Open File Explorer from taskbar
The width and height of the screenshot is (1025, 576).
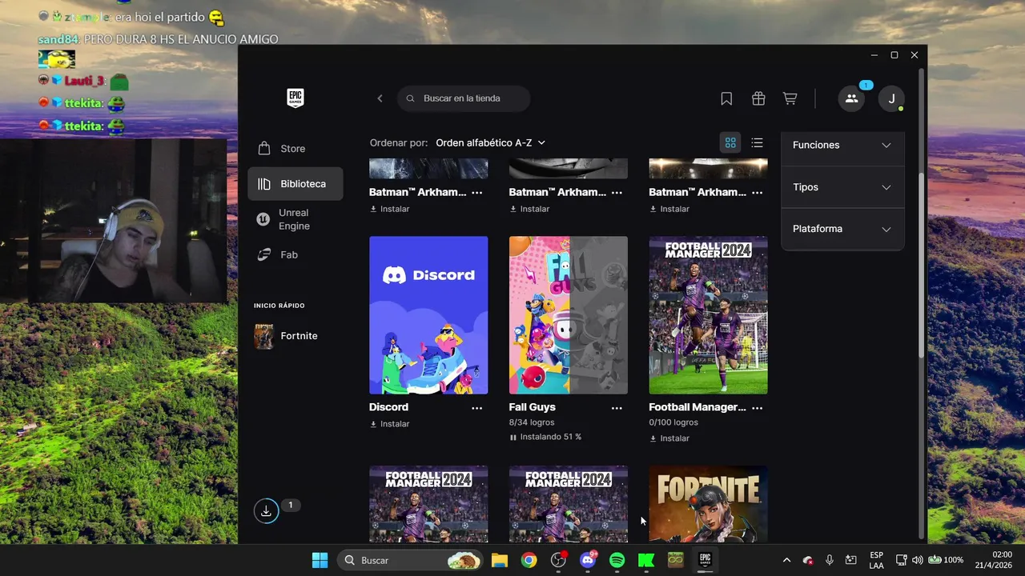pyautogui.click(x=500, y=560)
